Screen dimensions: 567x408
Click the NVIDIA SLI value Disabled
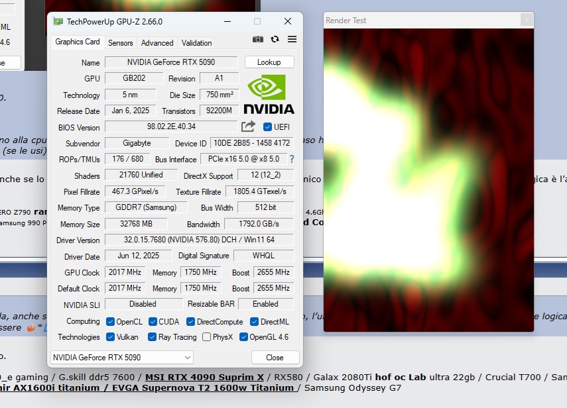(x=143, y=304)
